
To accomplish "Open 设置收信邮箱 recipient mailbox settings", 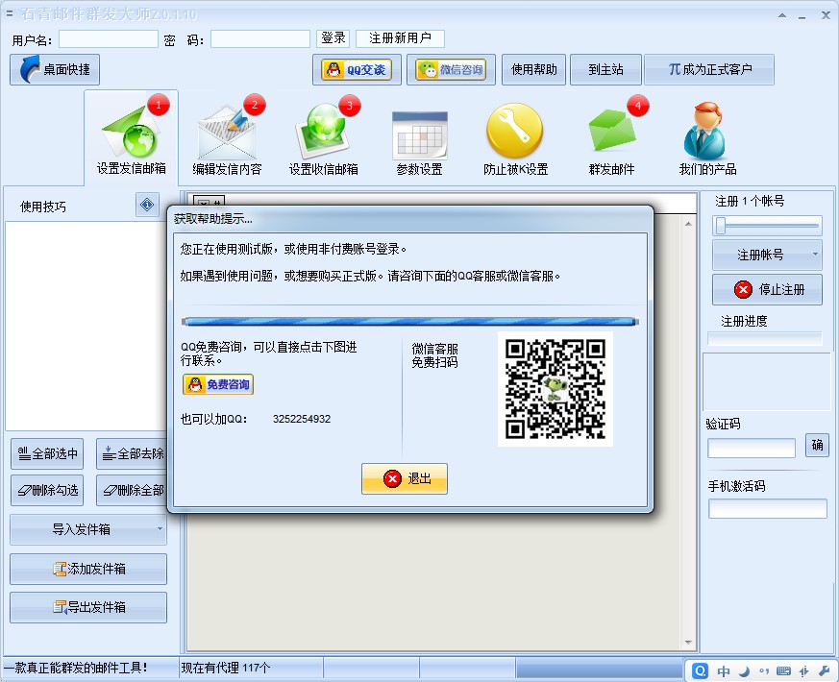I will pyautogui.click(x=324, y=137).
